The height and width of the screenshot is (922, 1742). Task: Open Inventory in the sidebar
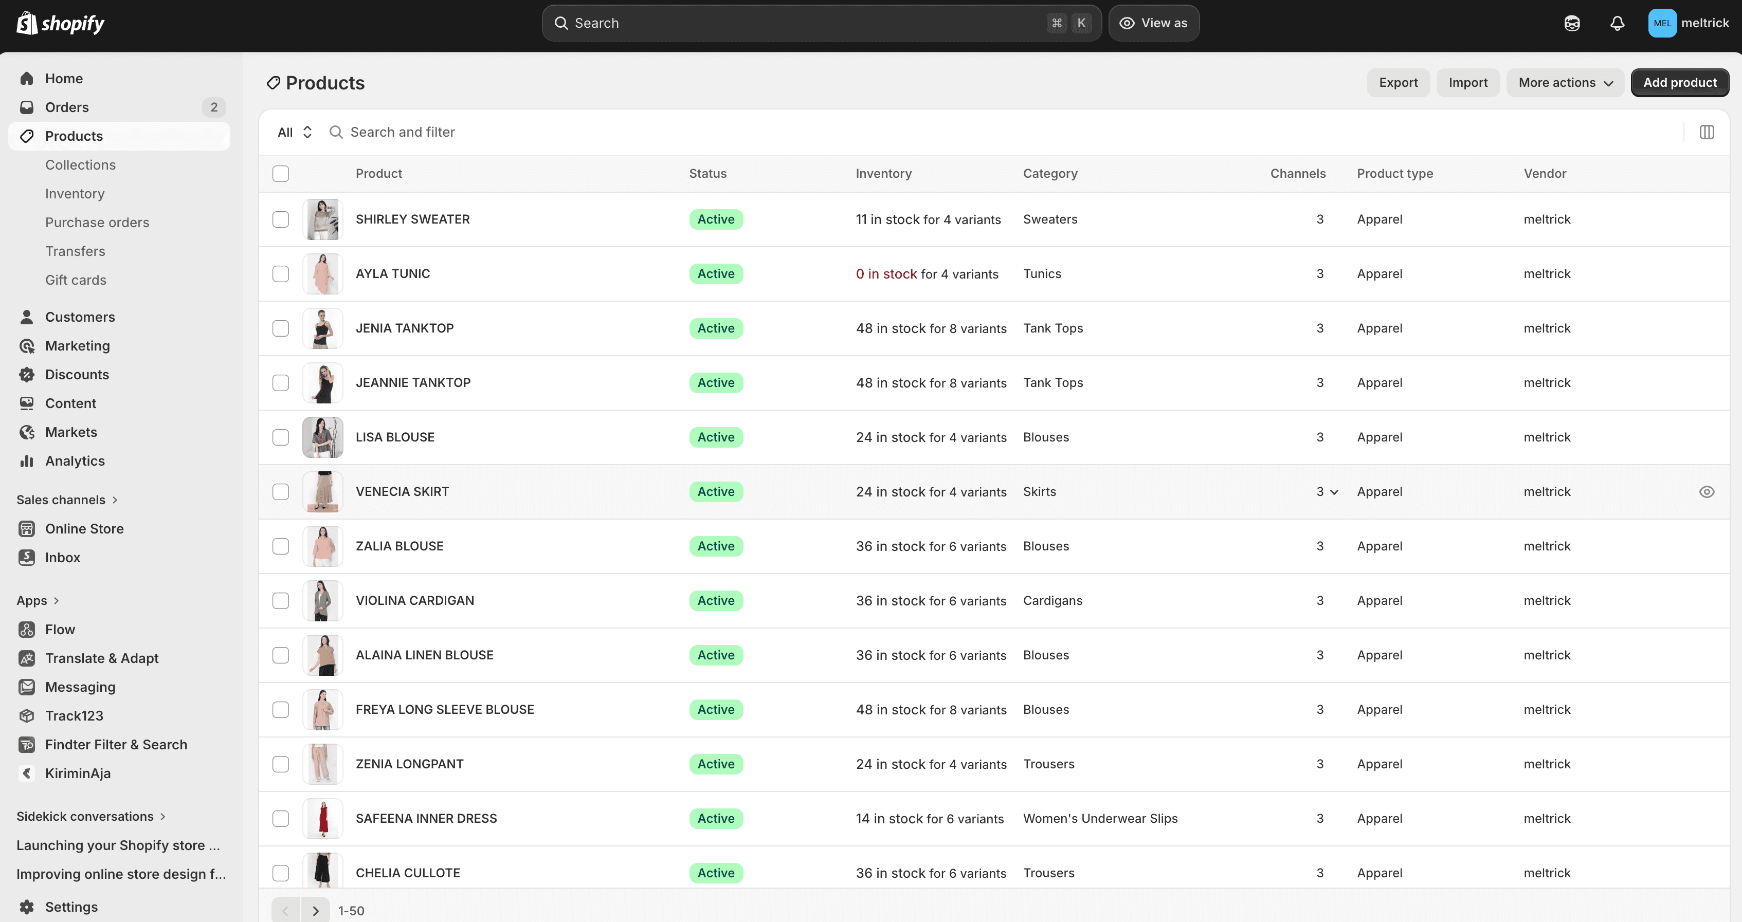coord(75,194)
